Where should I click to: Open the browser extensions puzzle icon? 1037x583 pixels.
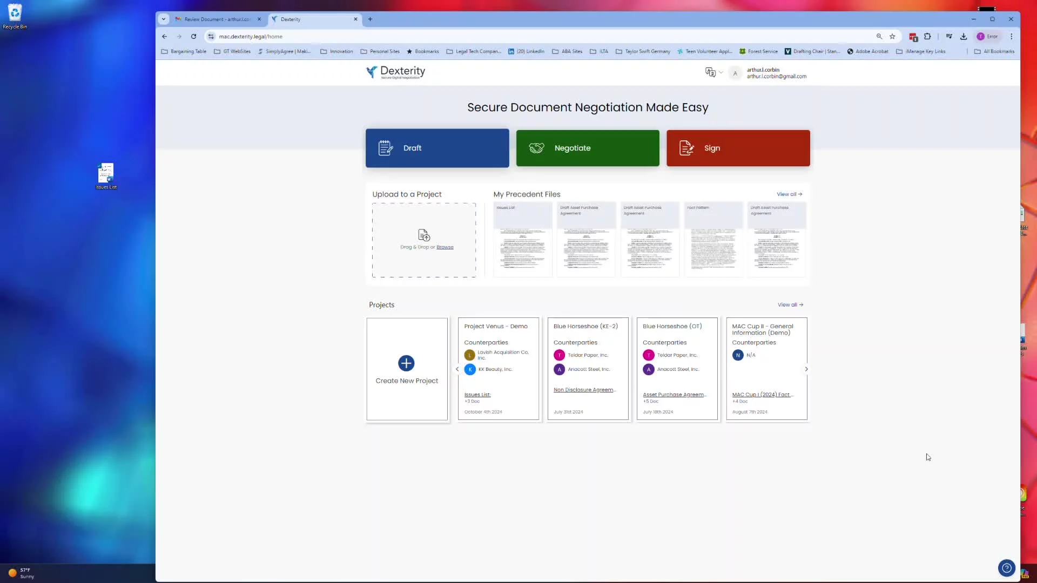[927, 37]
